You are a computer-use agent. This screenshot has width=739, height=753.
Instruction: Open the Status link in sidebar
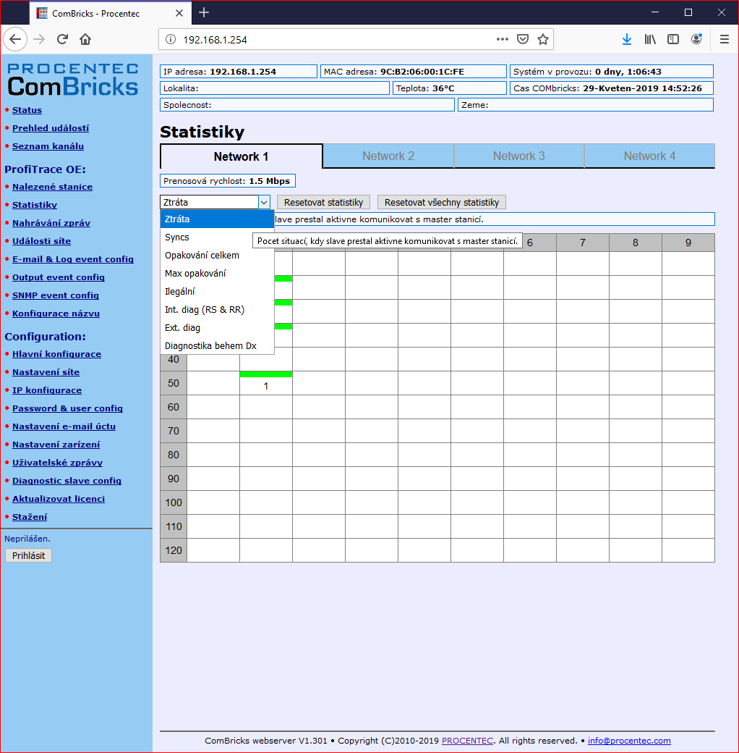coord(27,110)
